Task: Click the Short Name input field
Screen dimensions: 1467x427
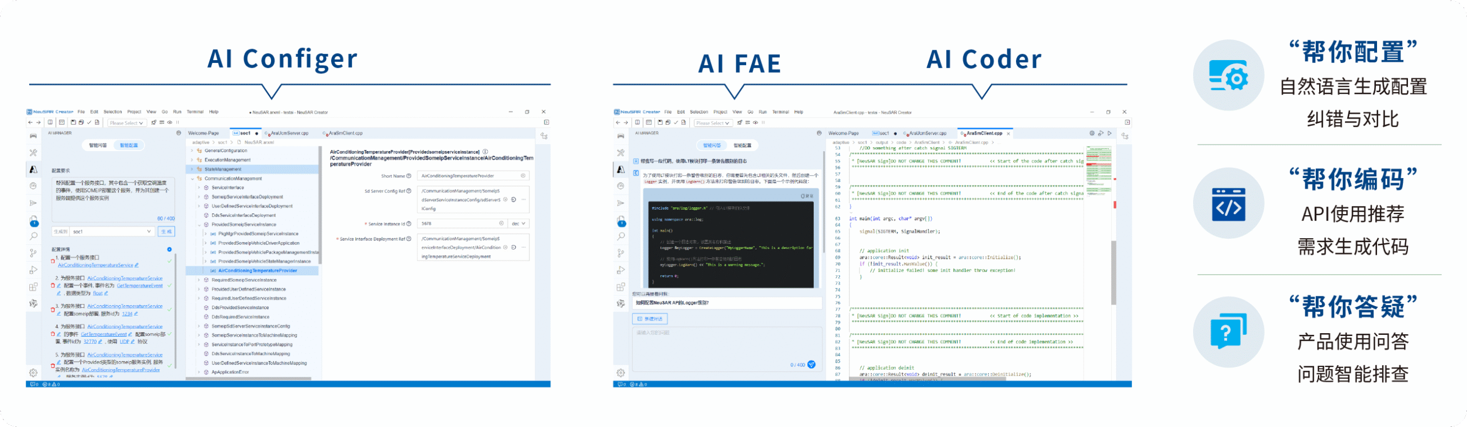Action: point(470,176)
